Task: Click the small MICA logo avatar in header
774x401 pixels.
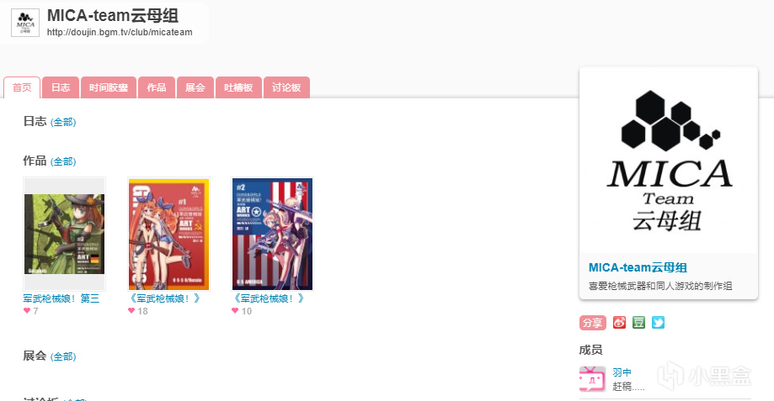Action: pos(25,23)
